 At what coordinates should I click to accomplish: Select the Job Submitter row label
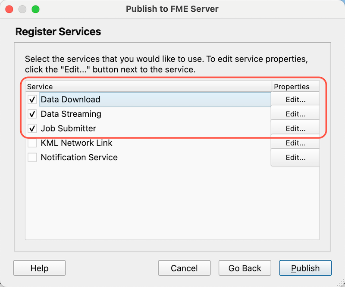(x=69, y=128)
